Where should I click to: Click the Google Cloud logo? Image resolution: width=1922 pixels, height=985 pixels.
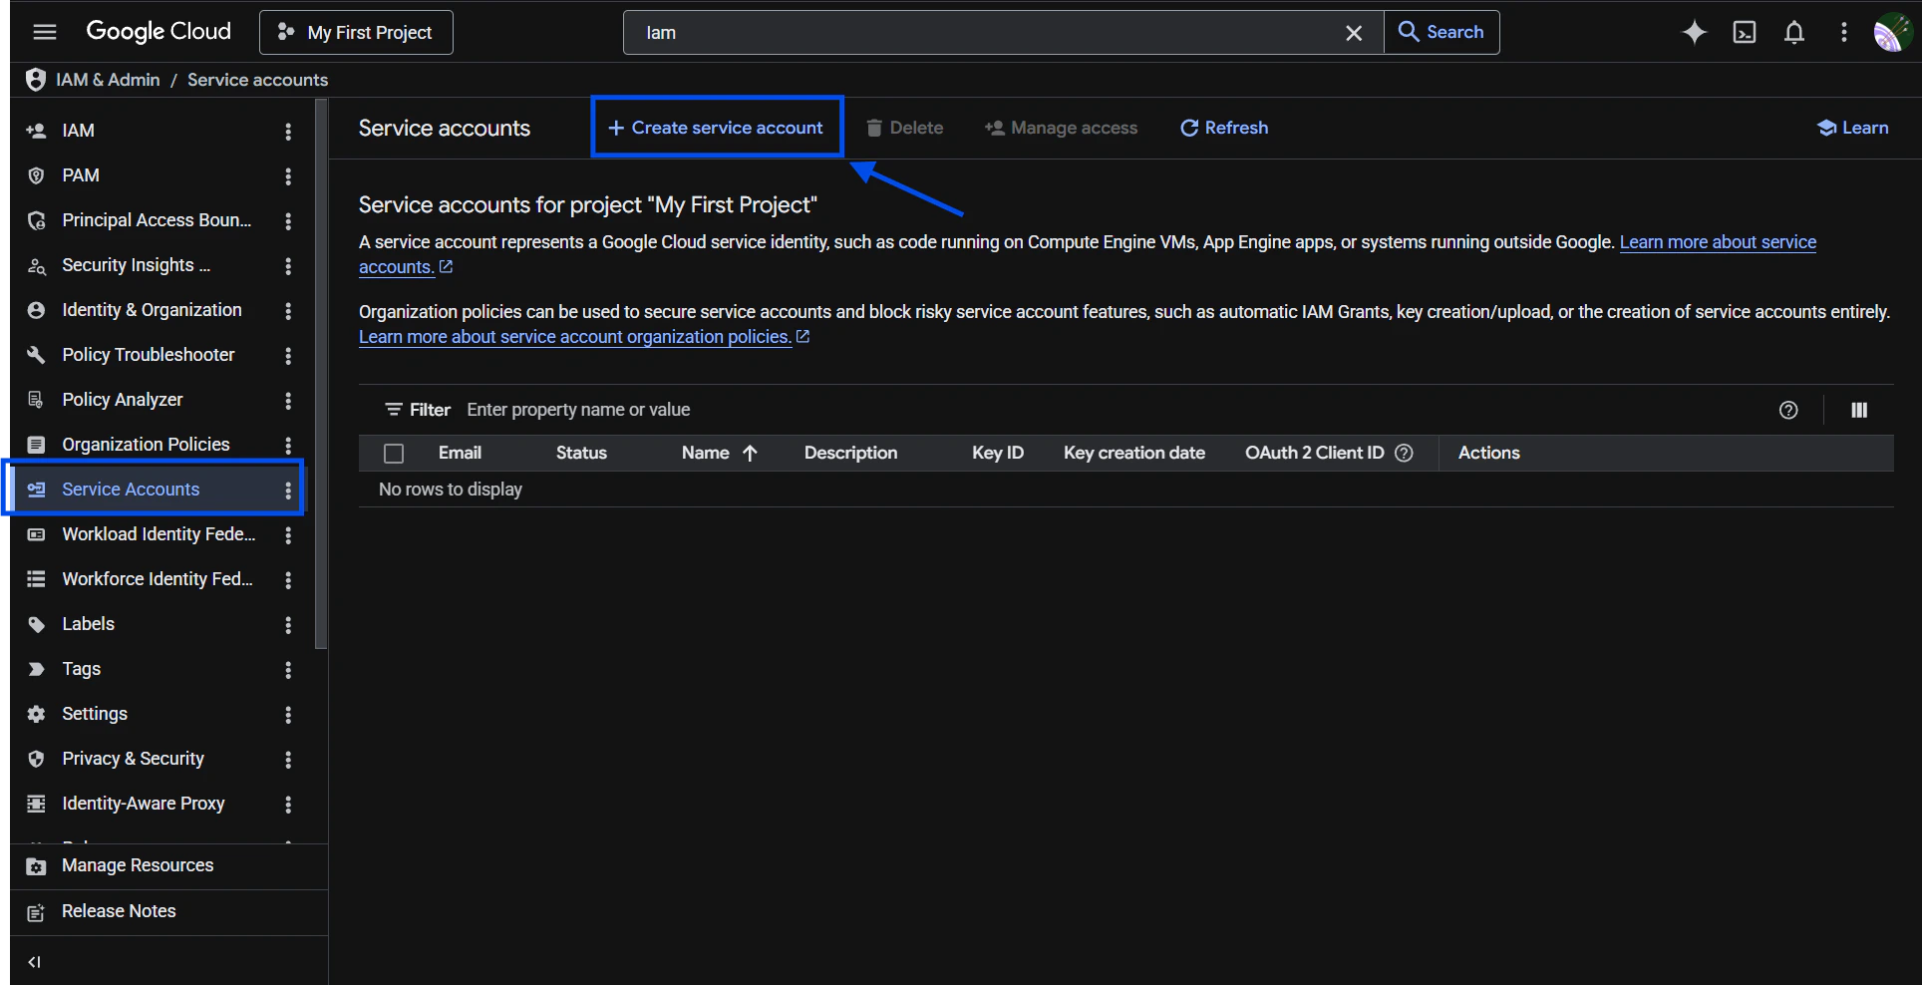coord(159,32)
